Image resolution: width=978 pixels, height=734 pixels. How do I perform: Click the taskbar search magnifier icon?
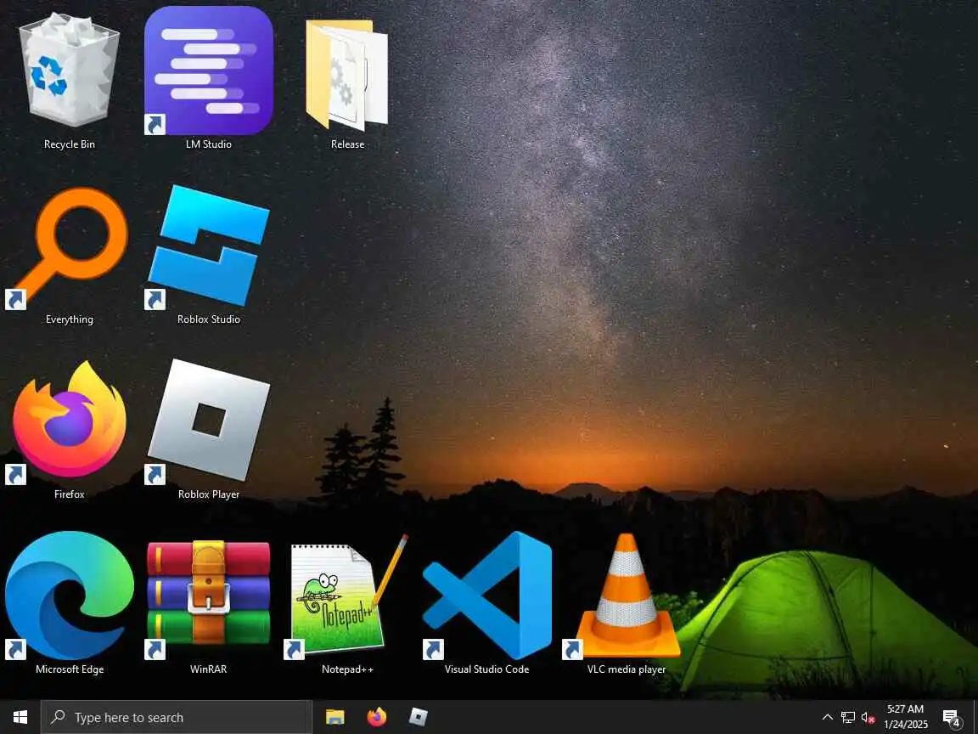pyautogui.click(x=58, y=716)
